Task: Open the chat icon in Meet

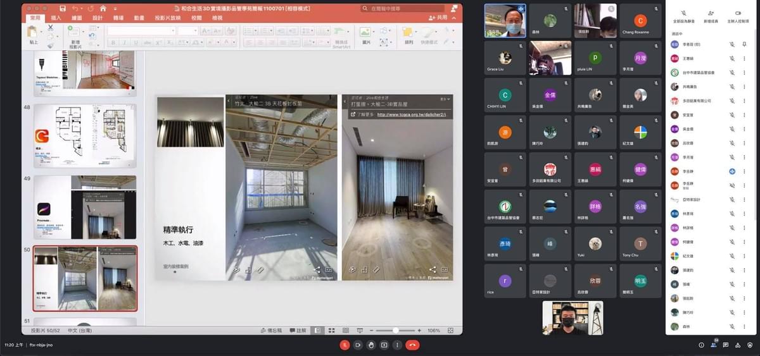Action: [726, 345]
